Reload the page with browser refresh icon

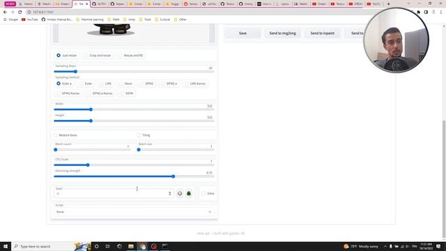[x=20, y=12]
